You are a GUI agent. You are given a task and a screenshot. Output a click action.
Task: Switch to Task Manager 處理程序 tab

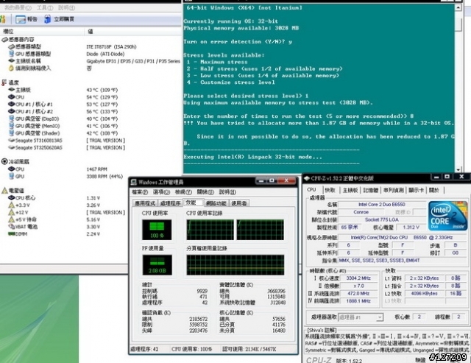coord(170,203)
